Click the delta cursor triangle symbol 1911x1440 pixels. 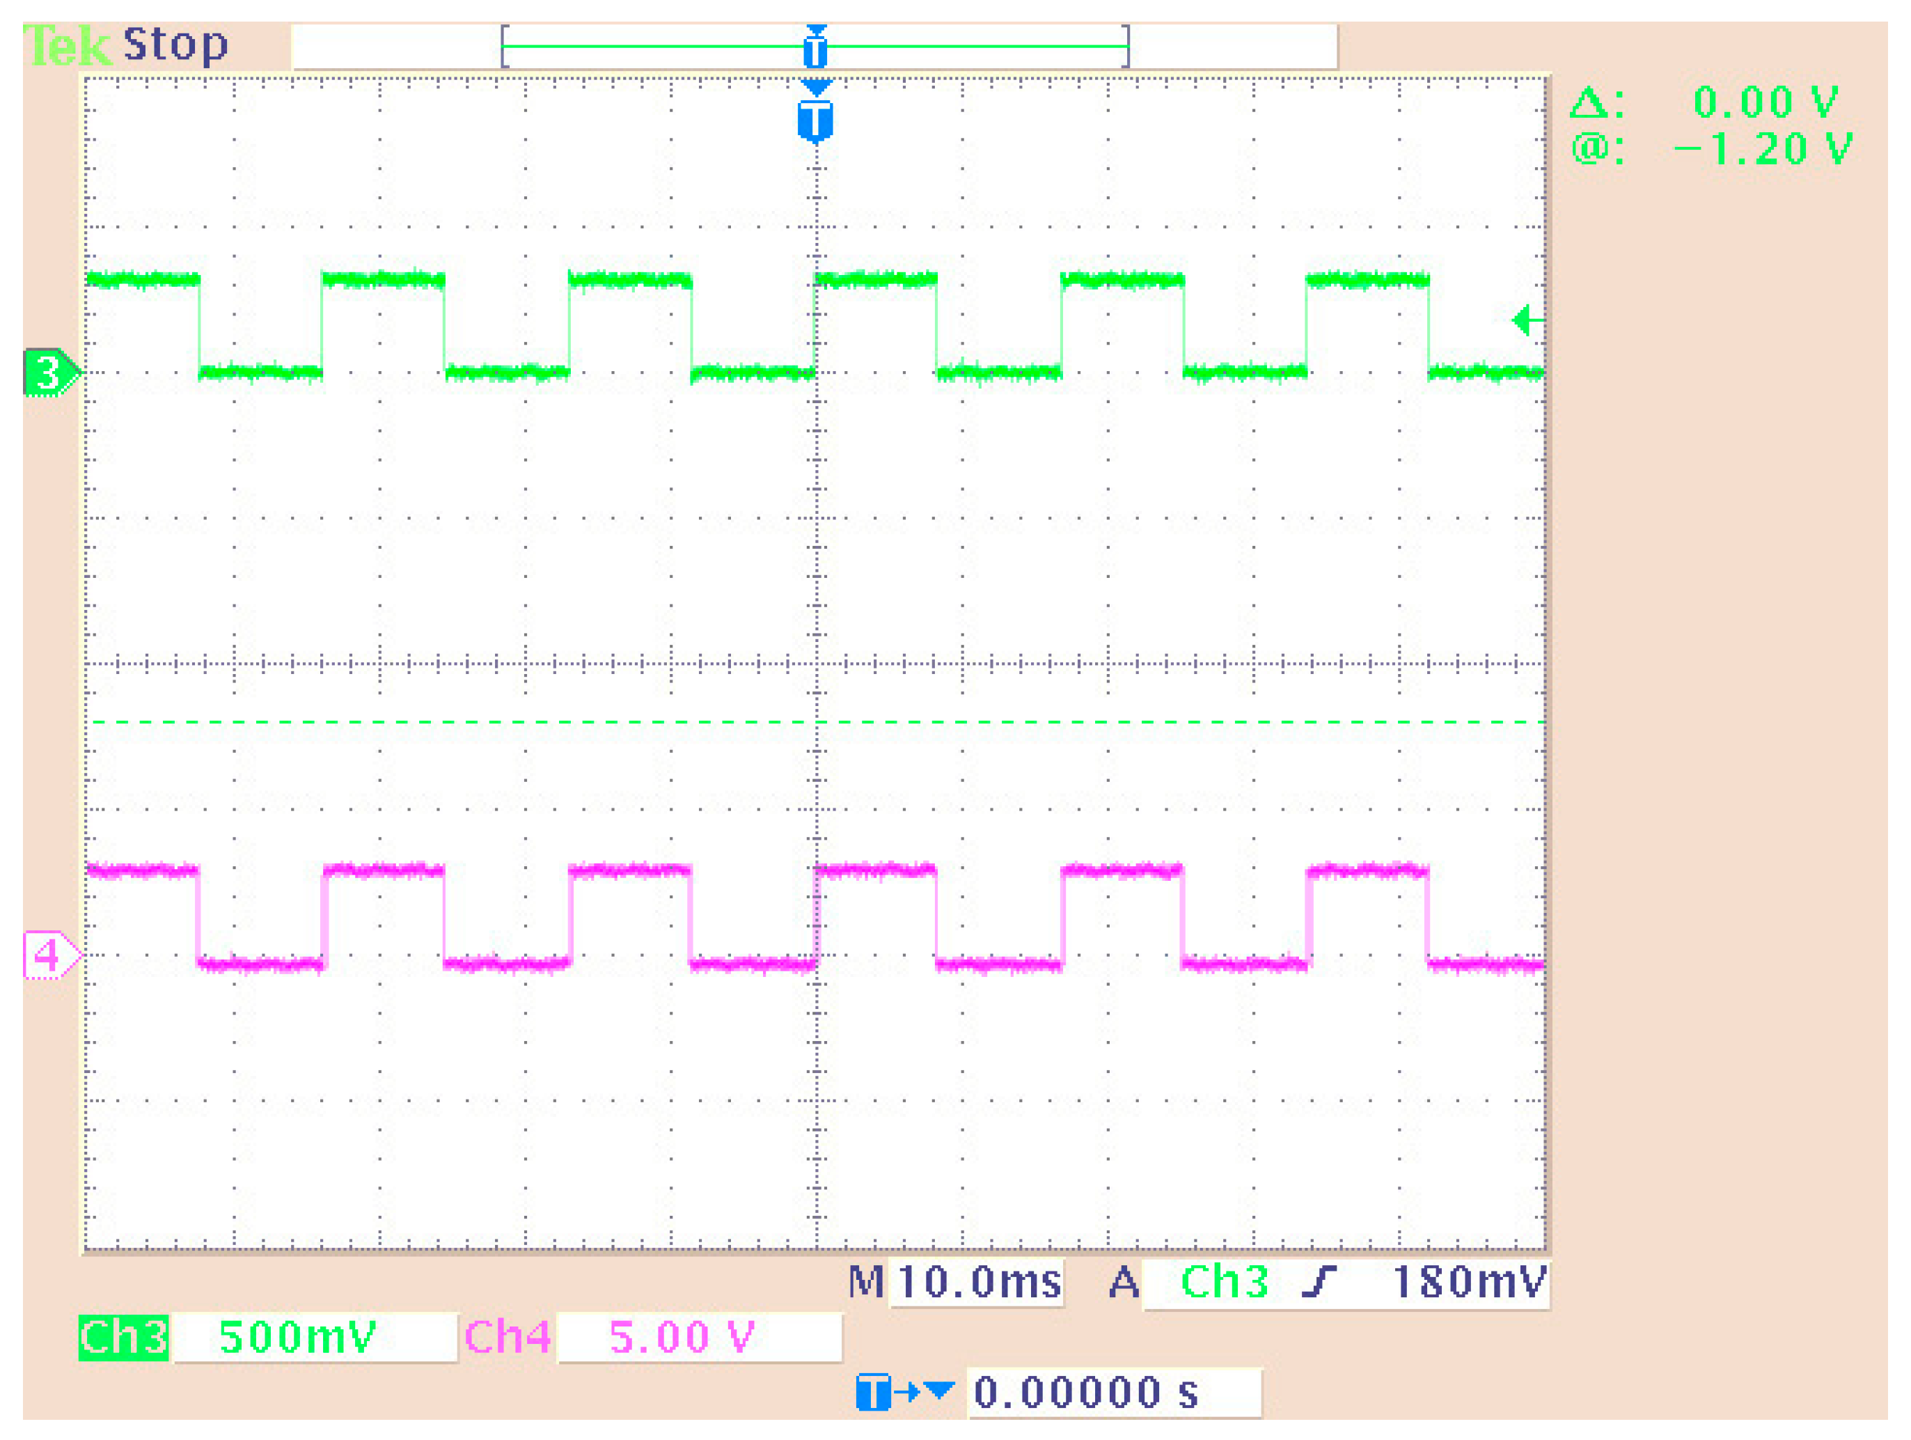tap(1589, 102)
